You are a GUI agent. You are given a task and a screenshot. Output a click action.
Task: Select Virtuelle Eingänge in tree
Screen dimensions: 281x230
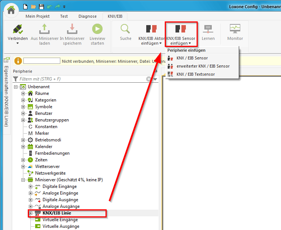pos(60,220)
